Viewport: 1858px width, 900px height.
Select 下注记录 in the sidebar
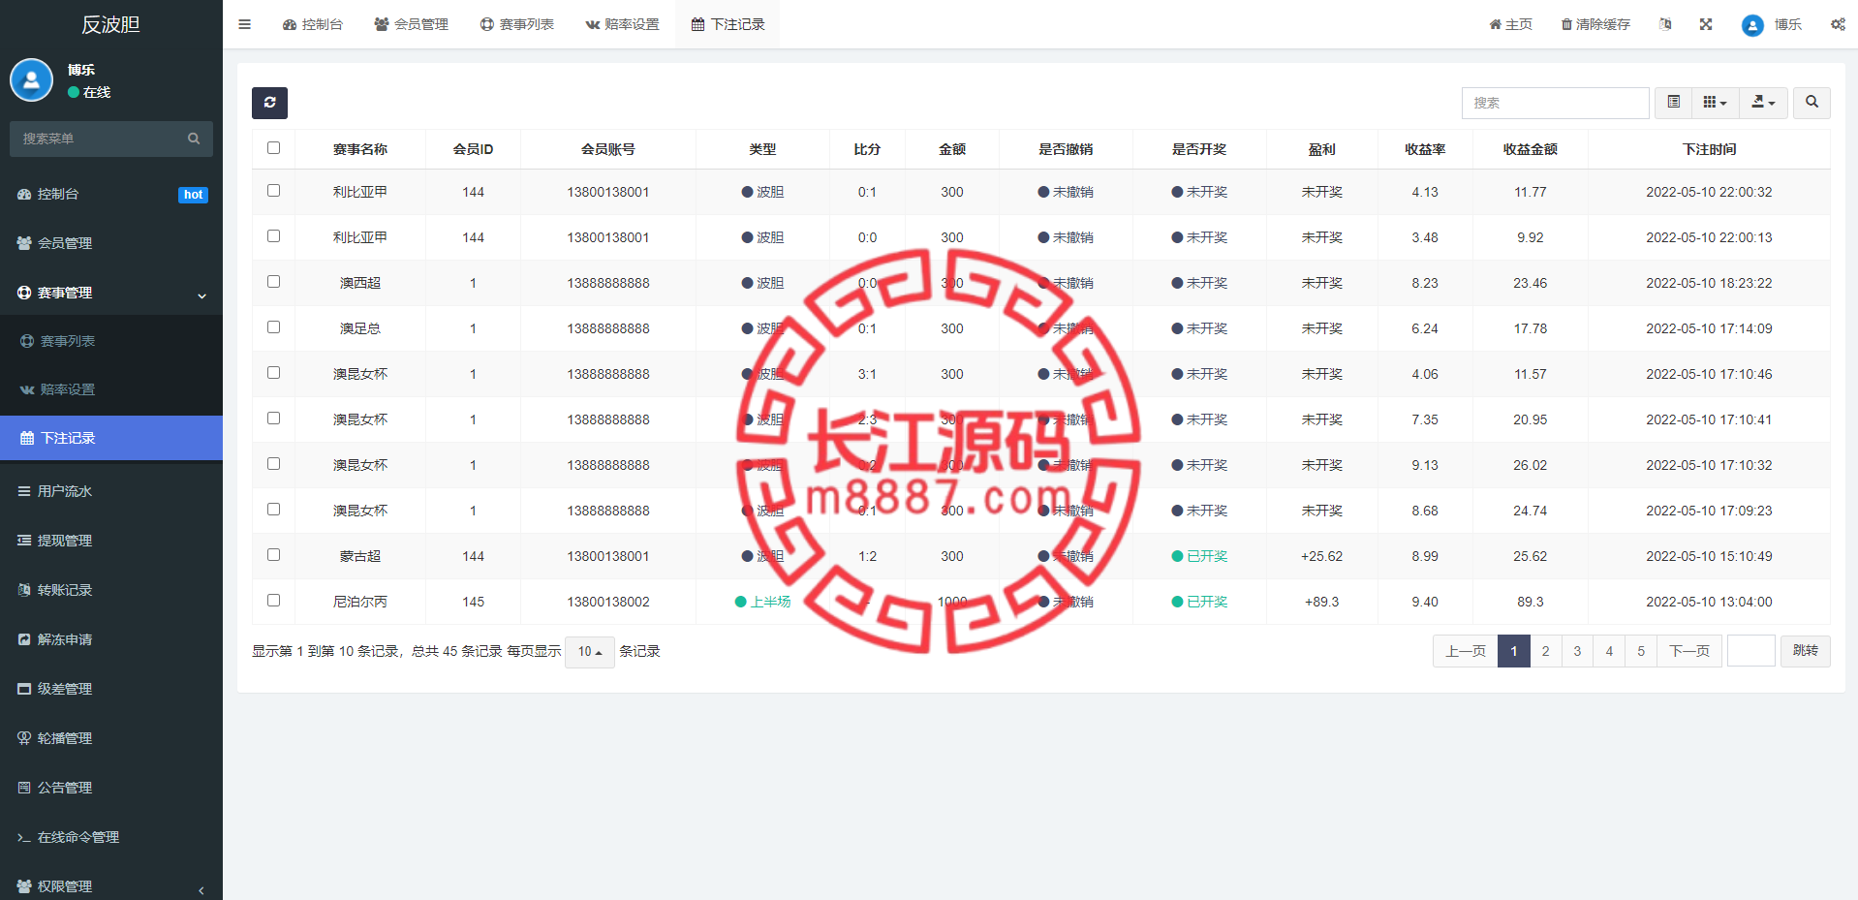pyautogui.click(x=111, y=438)
